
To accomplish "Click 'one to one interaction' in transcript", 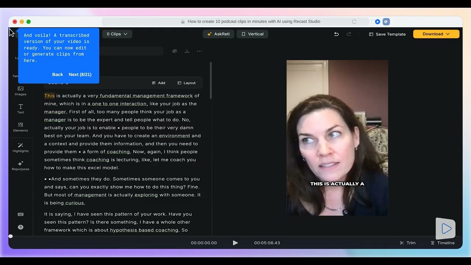I will point(119,104).
